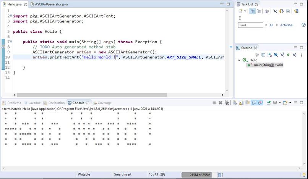The height and width of the screenshot is (179, 308).
Task: Toggle Hide Completed Tasks in Task List
Action: 276,11
